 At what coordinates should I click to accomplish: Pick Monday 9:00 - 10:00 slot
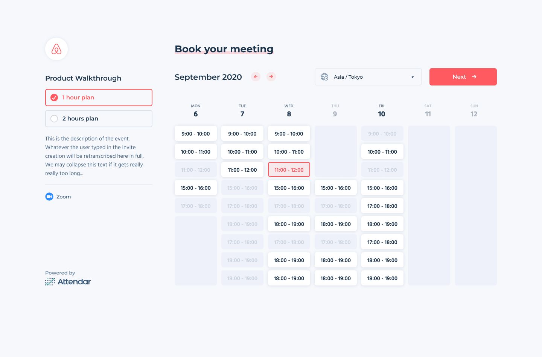tap(196, 134)
